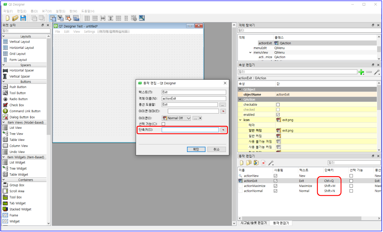383x232 pixels.
Task: Click the Break Layout toolbar icon
Action: point(134,18)
